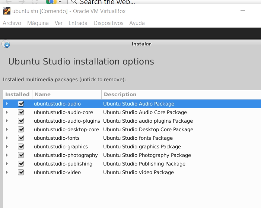Image resolution: width=261 pixels, height=208 pixels.
Task: Open the Máquina menu
Action: click(x=38, y=23)
